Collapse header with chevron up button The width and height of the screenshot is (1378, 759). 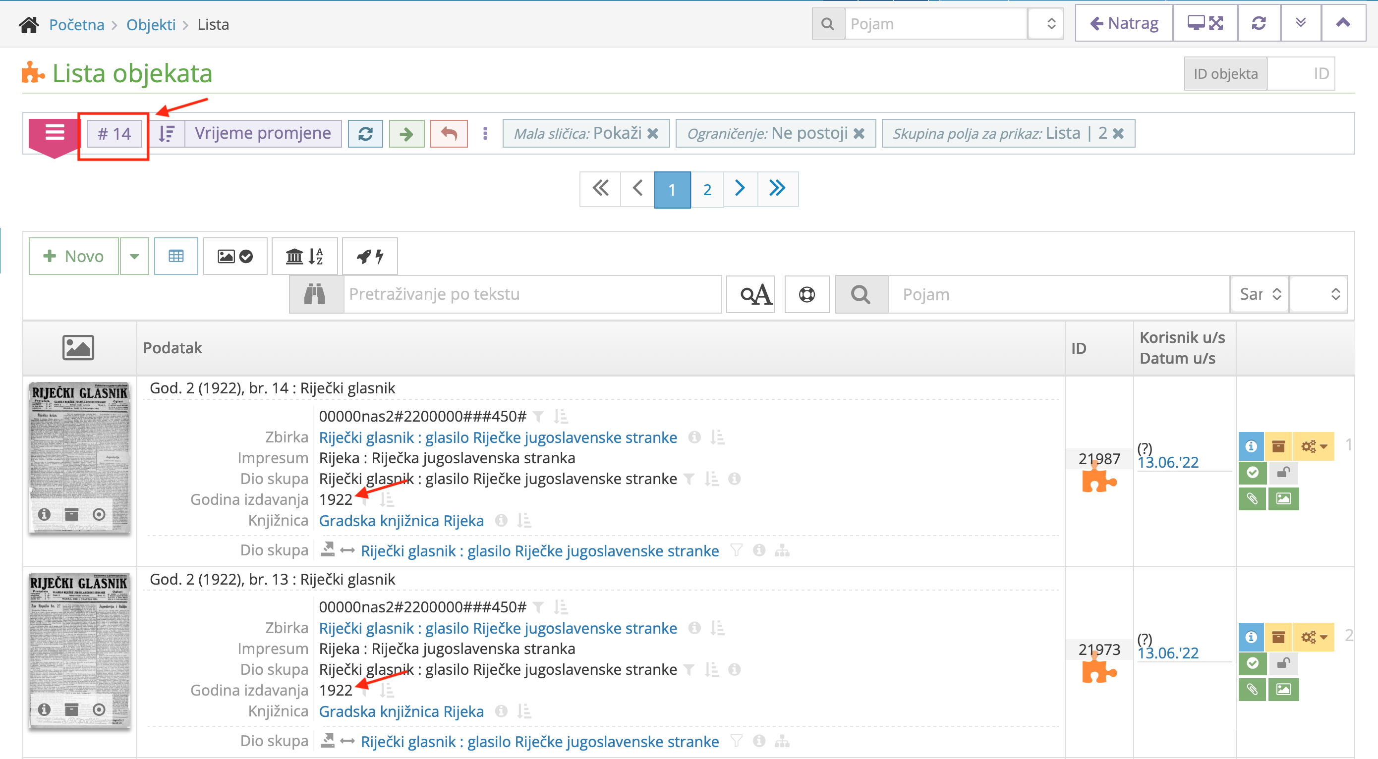[1343, 23]
